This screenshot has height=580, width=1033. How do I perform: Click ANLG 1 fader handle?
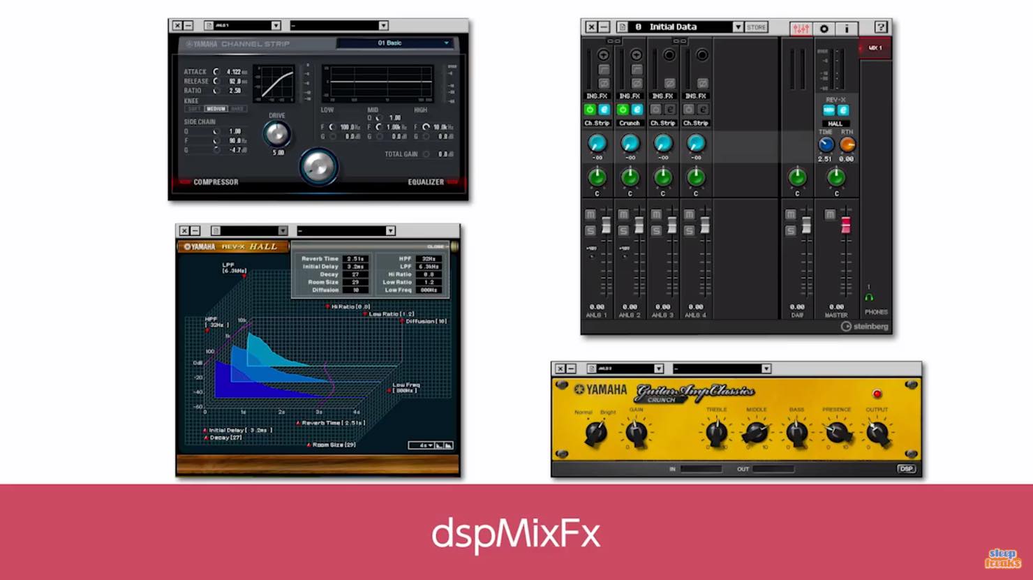(606, 225)
